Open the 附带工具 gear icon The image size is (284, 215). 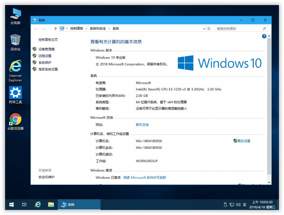point(15,95)
